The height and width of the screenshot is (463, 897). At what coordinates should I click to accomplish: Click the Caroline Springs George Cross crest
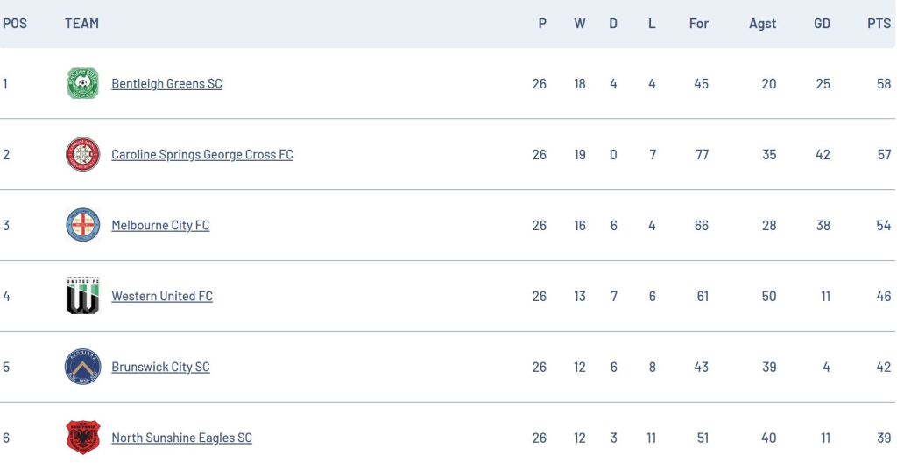pos(83,155)
